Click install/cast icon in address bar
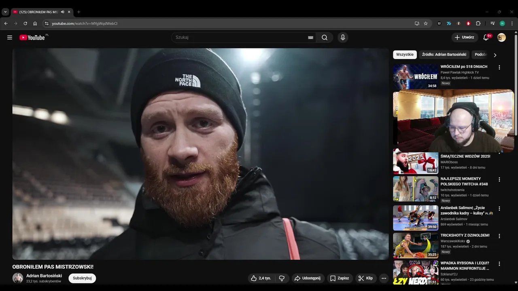The width and height of the screenshot is (518, 291). (x=417, y=23)
